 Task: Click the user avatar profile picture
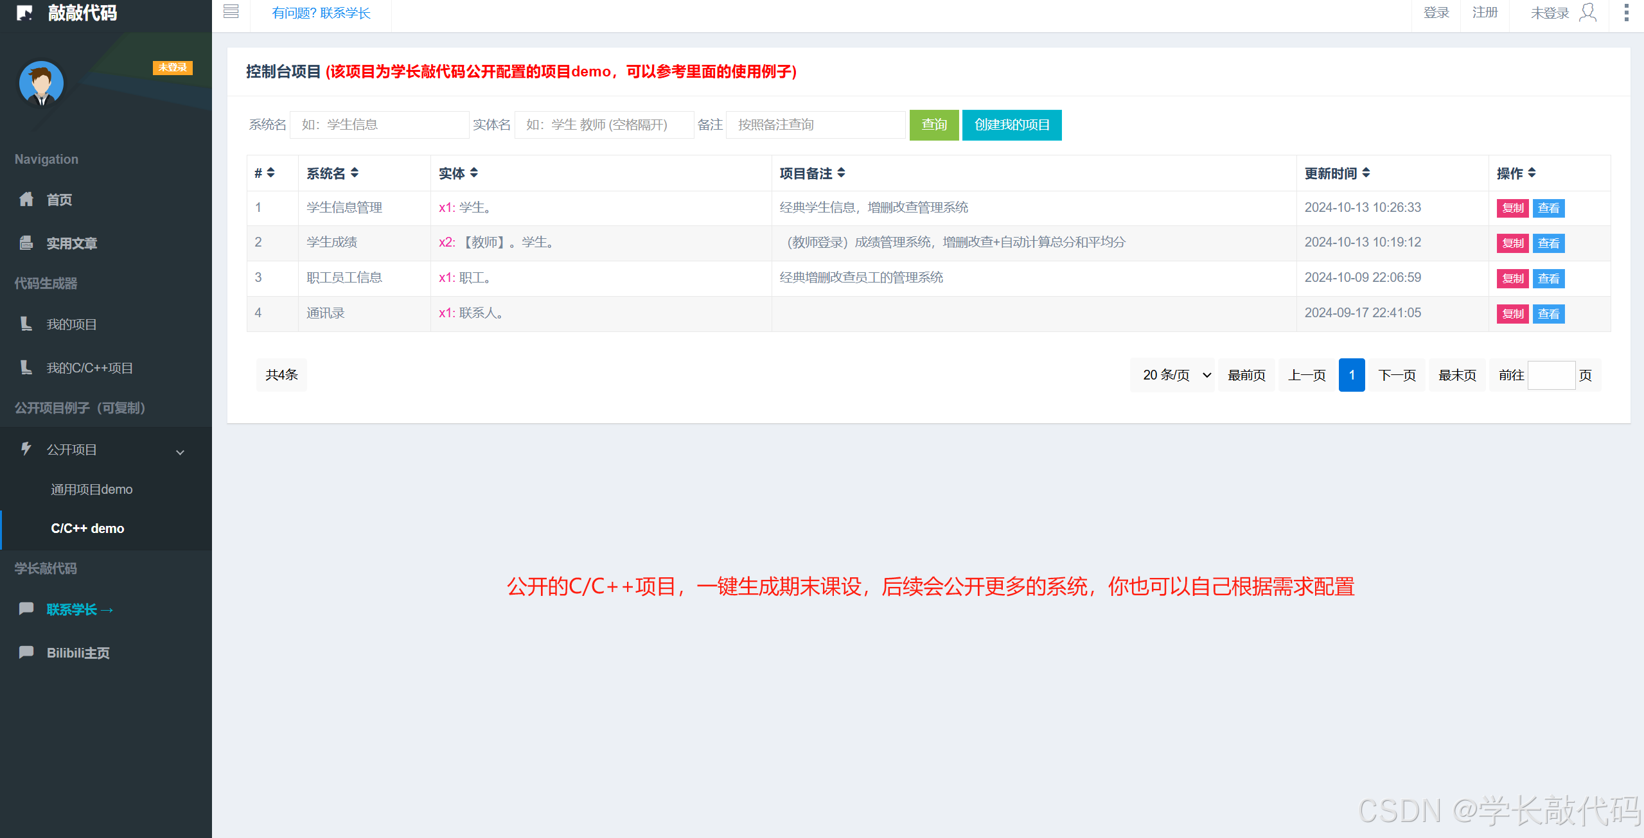[41, 83]
